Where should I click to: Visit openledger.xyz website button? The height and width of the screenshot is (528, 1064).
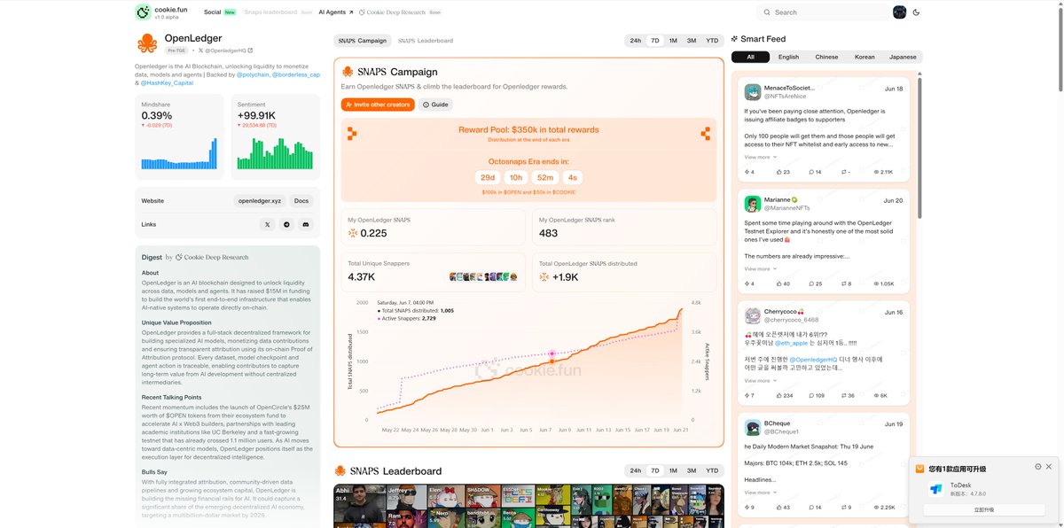260,201
